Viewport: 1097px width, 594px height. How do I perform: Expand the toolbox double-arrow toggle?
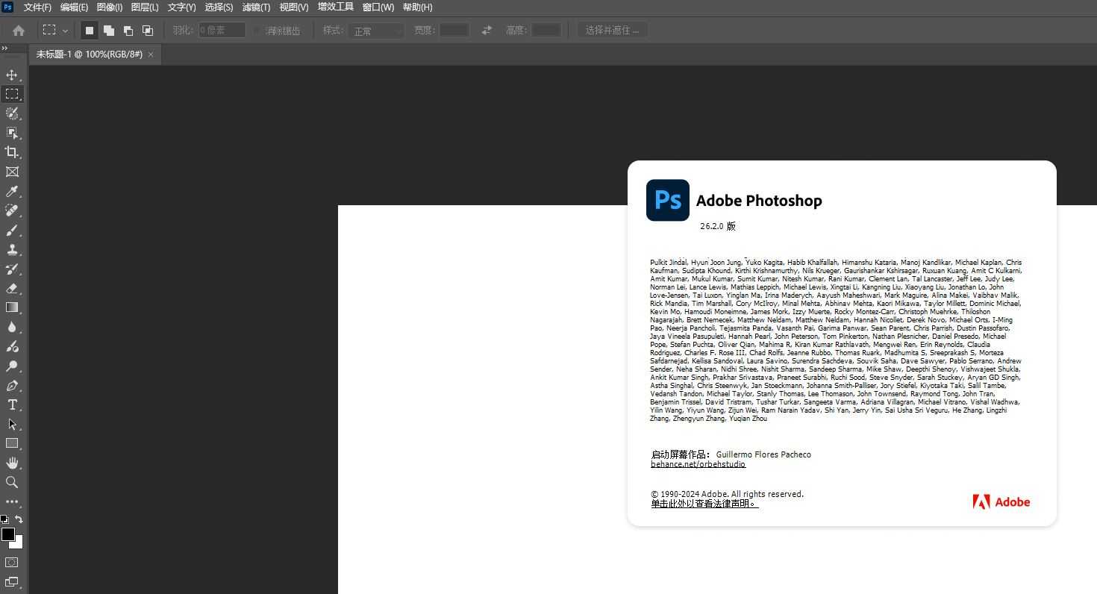4,49
